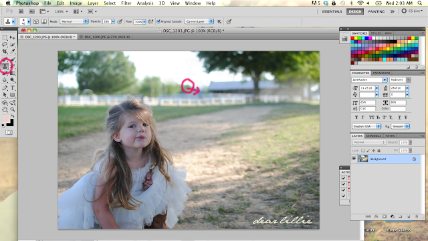The image size is (428, 241).
Task: Open the Filter menu
Action: (x=126, y=3)
